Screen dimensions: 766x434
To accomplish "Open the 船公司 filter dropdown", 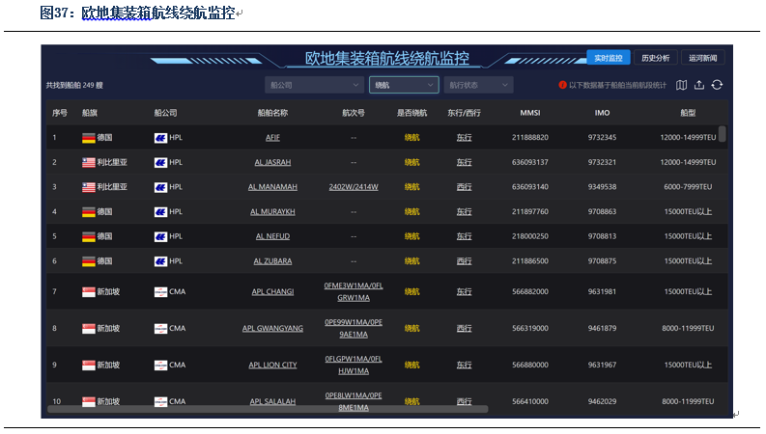I will [314, 85].
